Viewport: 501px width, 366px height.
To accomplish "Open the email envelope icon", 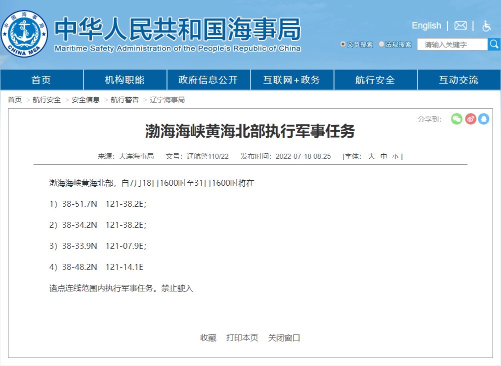I will click(460, 26).
